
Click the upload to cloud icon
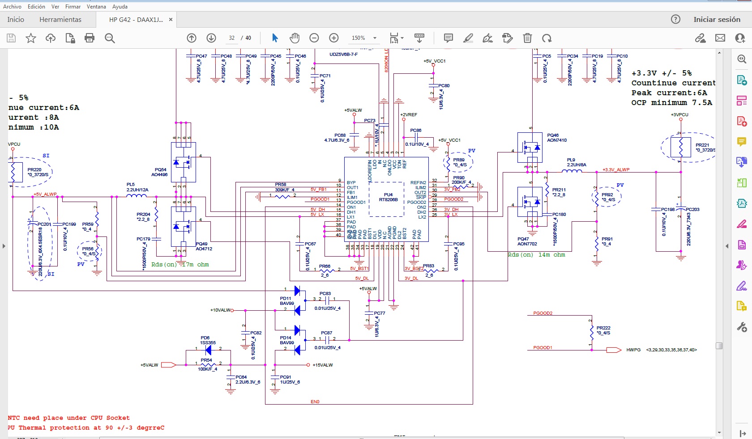(x=51, y=38)
